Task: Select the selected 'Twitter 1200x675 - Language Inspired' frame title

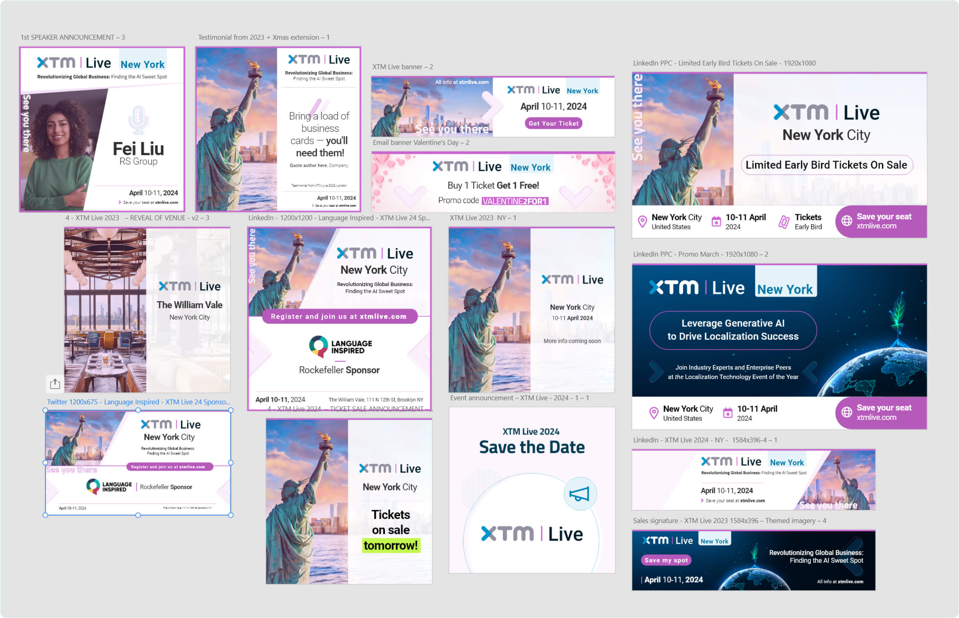Action: click(138, 402)
